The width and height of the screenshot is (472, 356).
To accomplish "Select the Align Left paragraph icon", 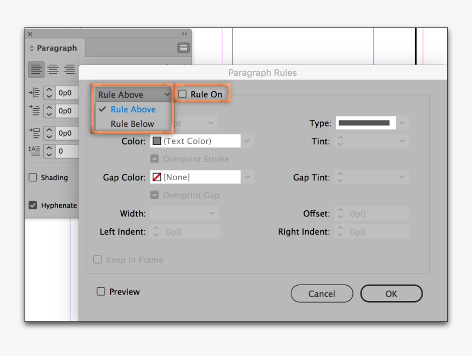I will [x=37, y=69].
